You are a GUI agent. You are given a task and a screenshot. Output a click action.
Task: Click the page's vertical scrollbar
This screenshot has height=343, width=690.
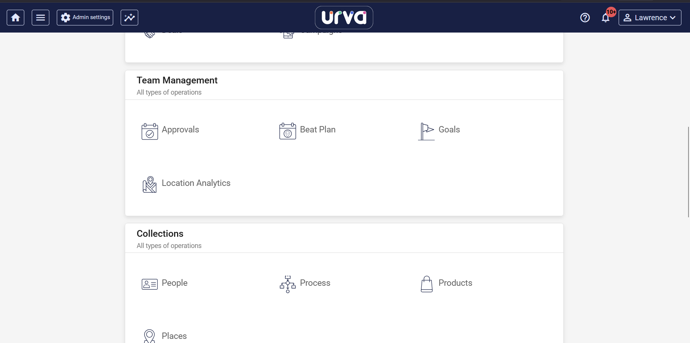pos(688,172)
